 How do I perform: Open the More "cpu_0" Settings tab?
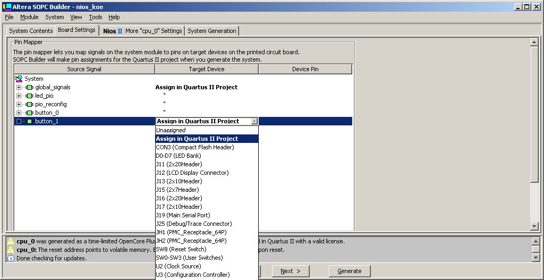[142, 30]
